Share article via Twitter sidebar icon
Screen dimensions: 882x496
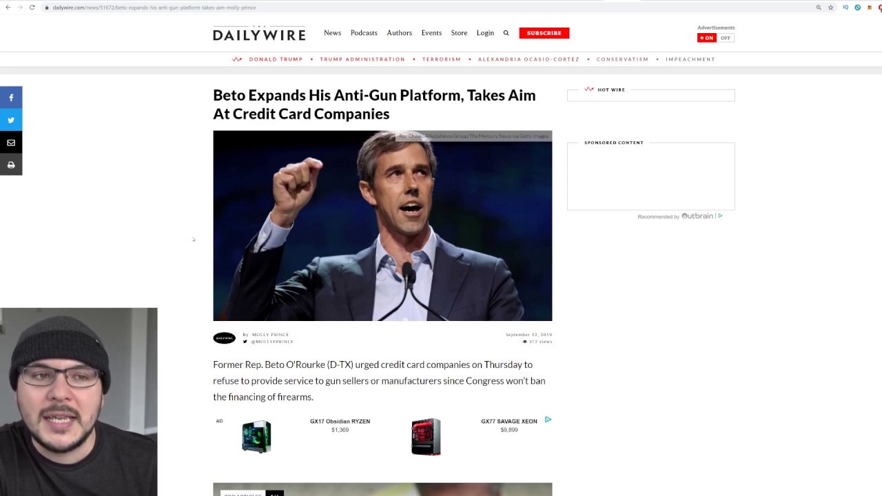tap(11, 120)
